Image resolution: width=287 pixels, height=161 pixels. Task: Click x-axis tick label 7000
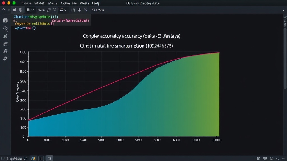pos(47,140)
